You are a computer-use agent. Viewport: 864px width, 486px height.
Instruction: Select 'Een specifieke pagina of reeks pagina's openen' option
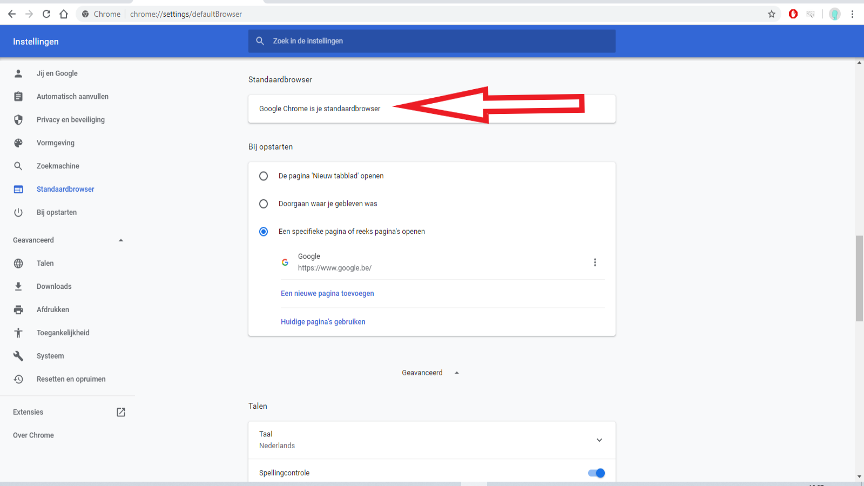pyautogui.click(x=264, y=232)
